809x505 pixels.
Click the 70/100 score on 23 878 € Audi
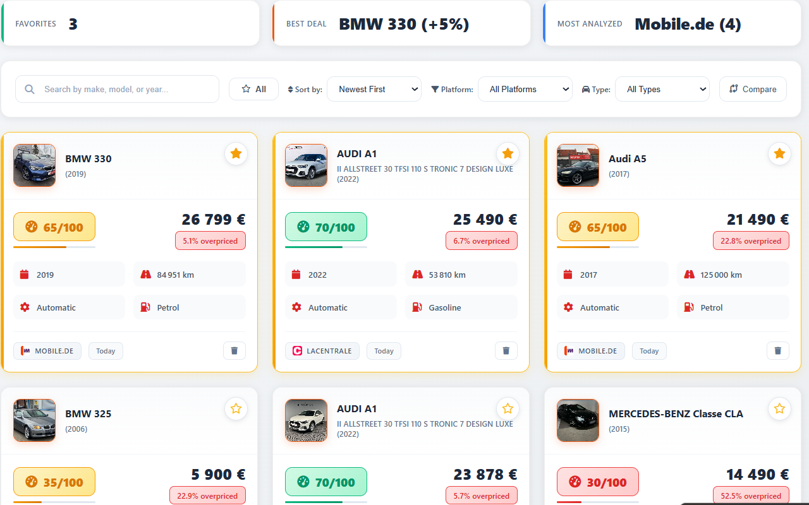pyautogui.click(x=326, y=482)
